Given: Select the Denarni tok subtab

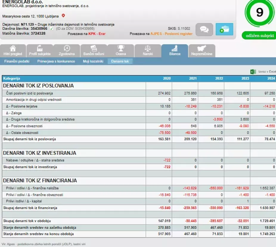Looking at the screenshot, I should (x=120, y=61).
